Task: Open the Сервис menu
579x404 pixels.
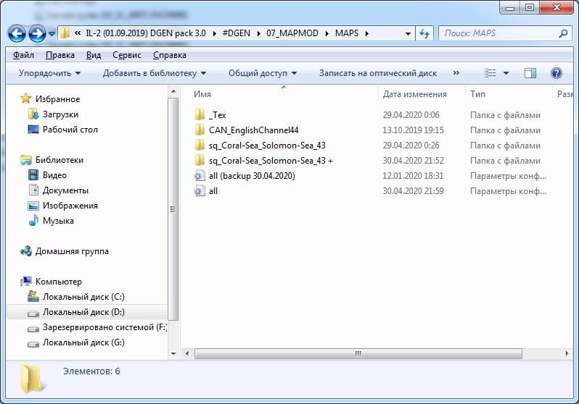Action: [127, 55]
